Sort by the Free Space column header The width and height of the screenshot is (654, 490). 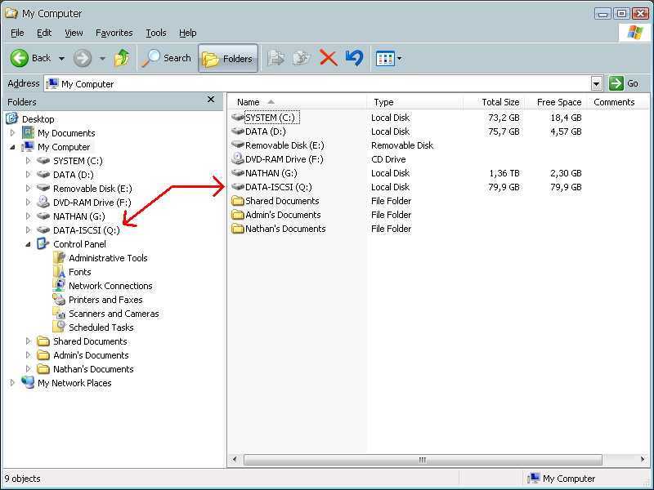coord(556,102)
